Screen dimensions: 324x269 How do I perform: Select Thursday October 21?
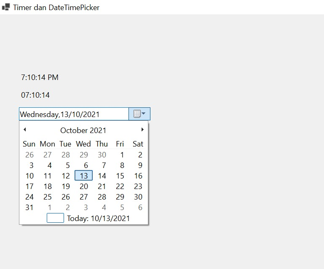(102, 186)
